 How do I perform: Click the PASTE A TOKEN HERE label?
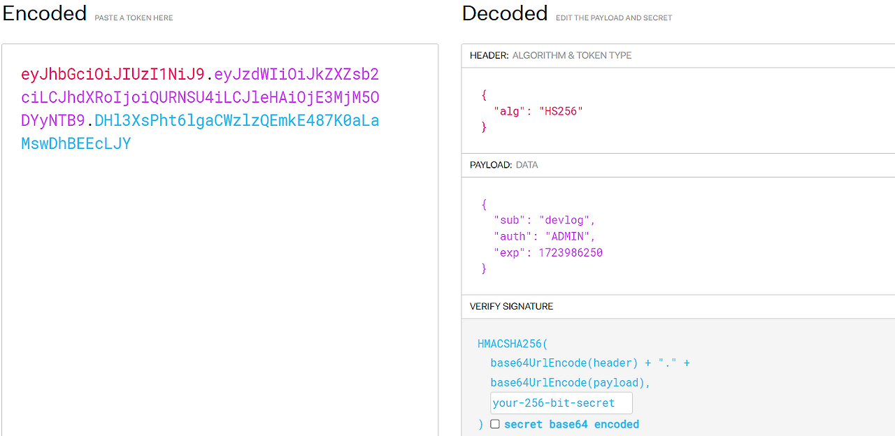134,17
